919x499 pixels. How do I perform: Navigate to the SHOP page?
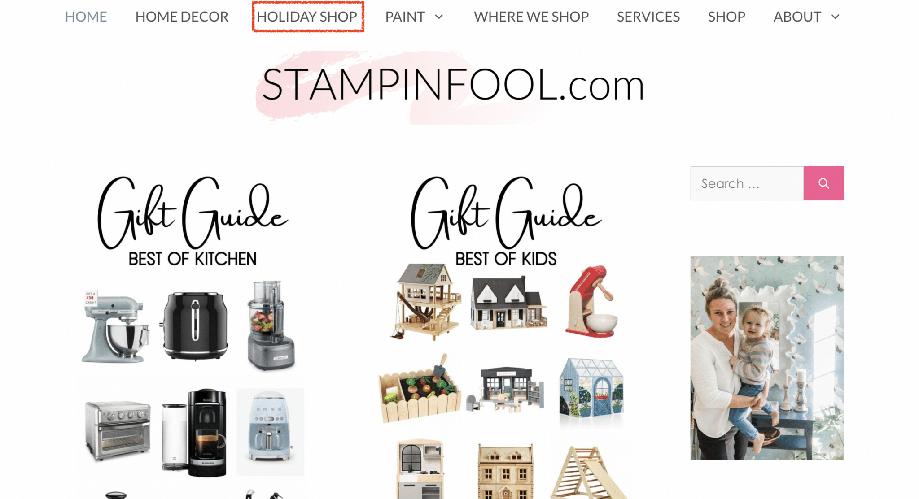(x=726, y=17)
